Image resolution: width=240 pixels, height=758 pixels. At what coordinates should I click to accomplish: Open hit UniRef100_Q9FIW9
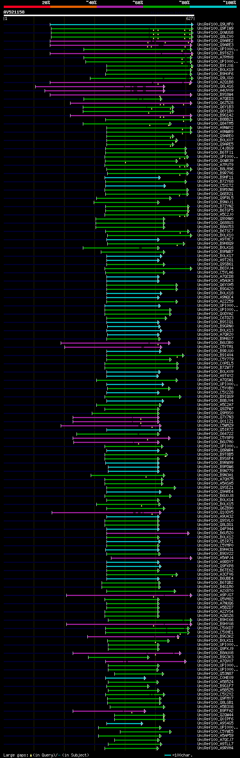215,29
